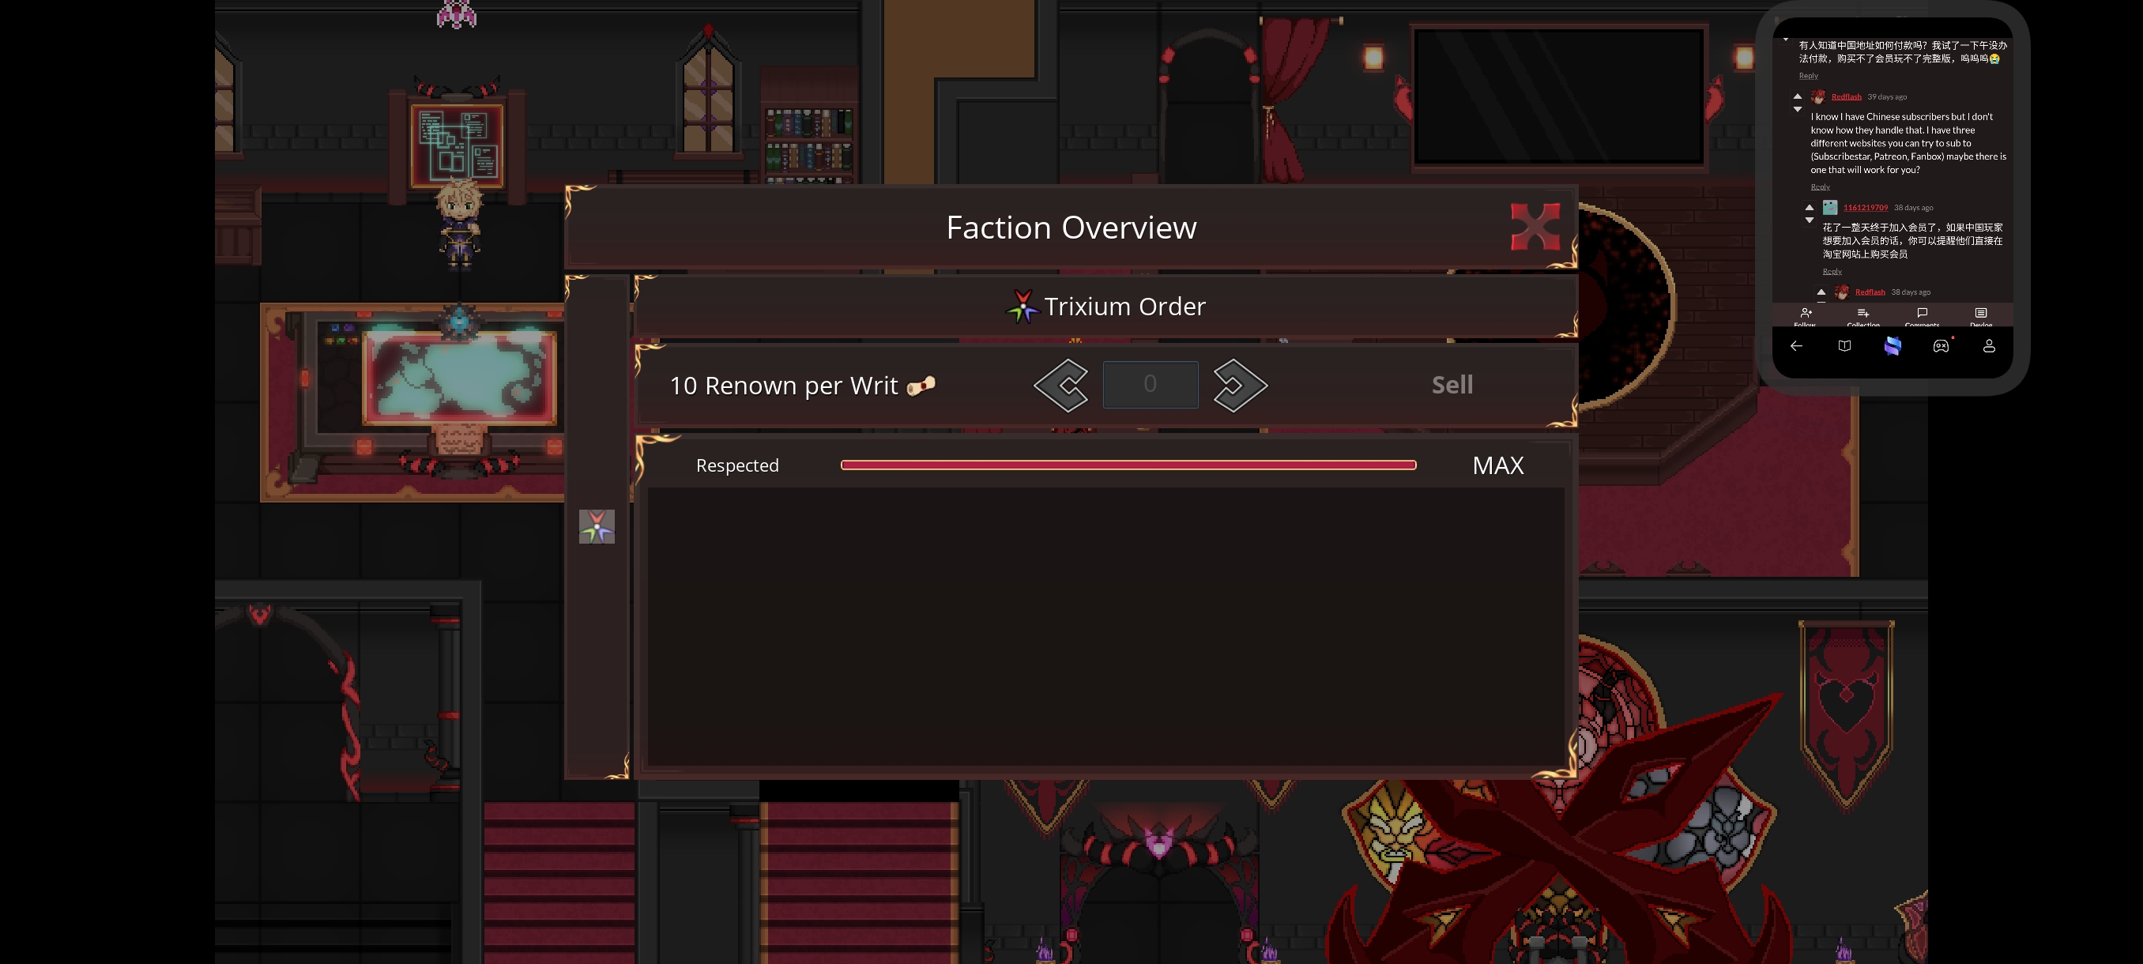Viewport: 2143px width, 964px height.
Task: Increase writ amount with right arrow
Action: 1240,385
